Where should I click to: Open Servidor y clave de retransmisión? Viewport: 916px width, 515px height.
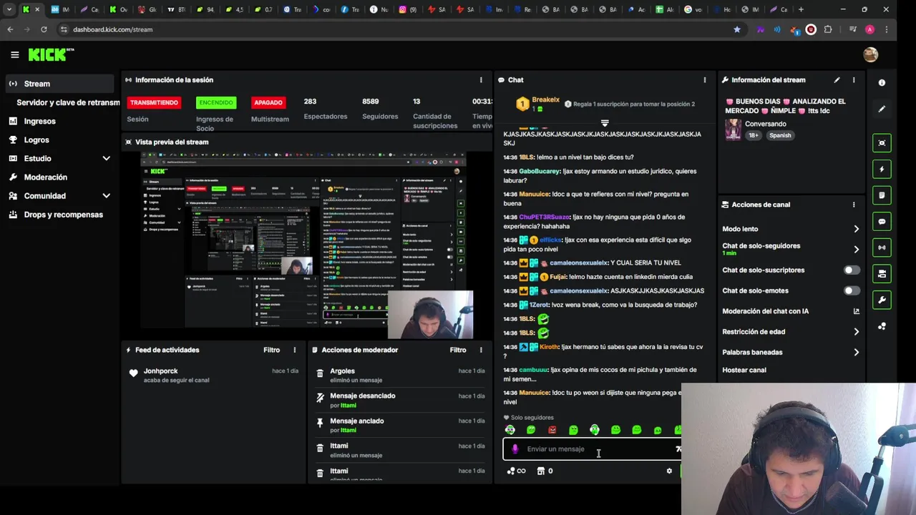[x=68, y=103]
